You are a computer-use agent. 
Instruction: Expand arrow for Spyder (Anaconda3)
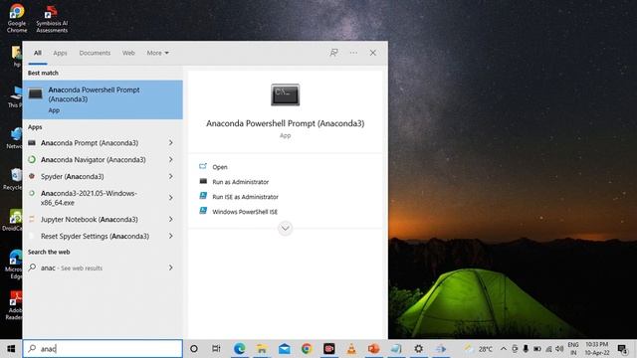[170, 176]
